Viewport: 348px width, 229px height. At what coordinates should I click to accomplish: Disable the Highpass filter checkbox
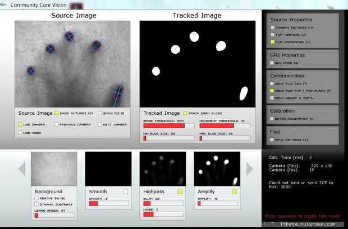click(x=180, y=191)
